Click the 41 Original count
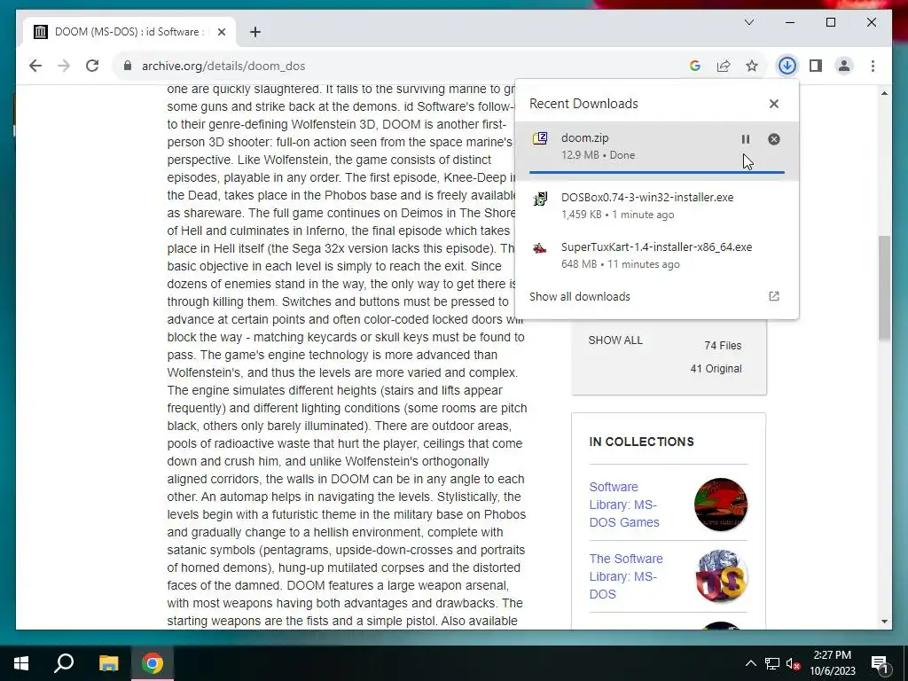This screenshot has width=908, height=681. (716, 369)
